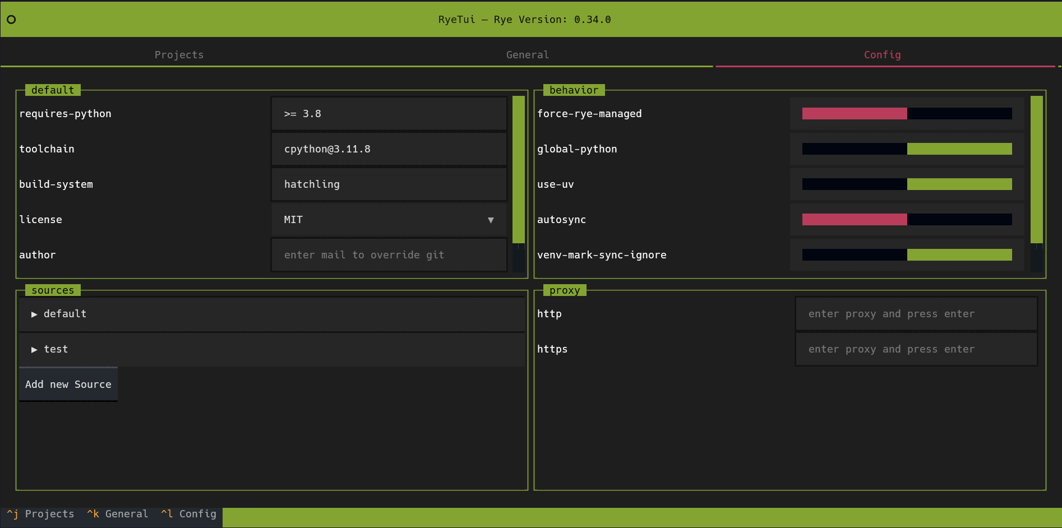Click the default panel scrollbar
Screen dimensions: 1062x528
tap(519, 184)
